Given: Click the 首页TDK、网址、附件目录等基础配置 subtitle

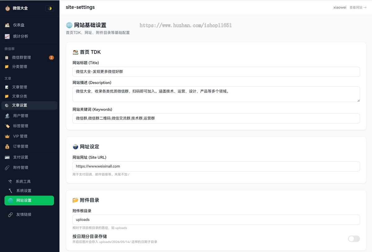Looking at the screenshot, I should 98,33.
